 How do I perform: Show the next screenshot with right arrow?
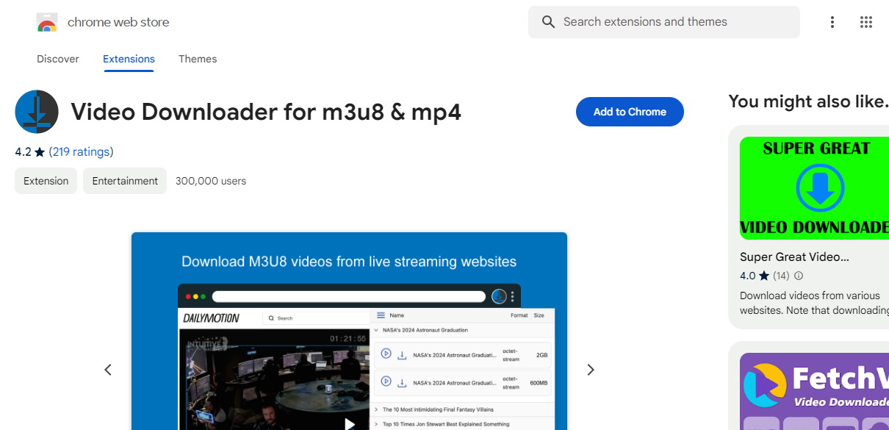[x=591, y=370]
